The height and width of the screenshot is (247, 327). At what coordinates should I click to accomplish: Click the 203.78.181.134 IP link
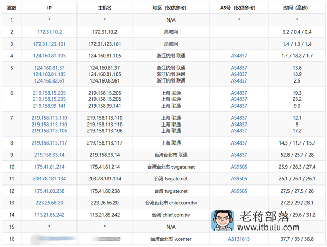point(49,179)
